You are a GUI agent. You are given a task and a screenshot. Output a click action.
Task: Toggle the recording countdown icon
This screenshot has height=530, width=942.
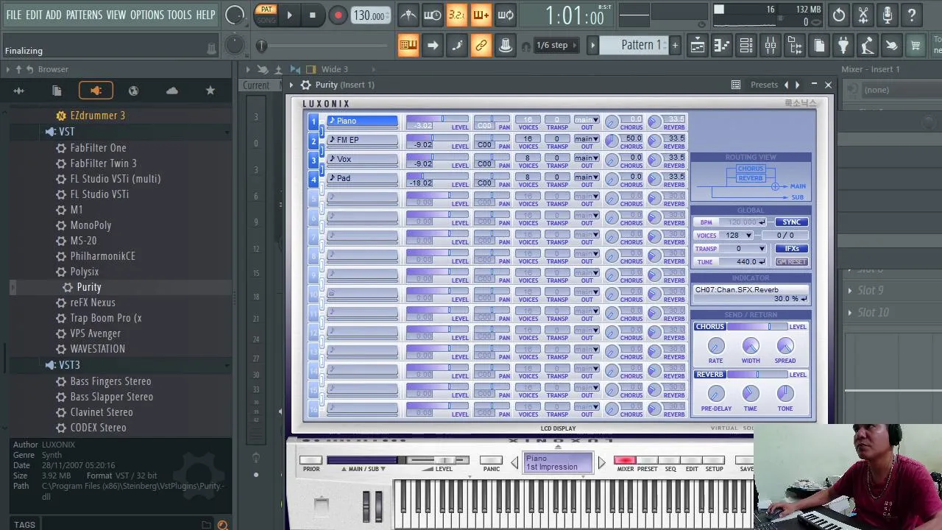pos(456,15)
